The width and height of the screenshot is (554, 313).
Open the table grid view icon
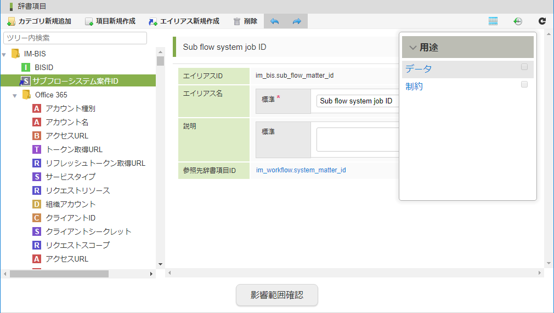click(493, 21)
